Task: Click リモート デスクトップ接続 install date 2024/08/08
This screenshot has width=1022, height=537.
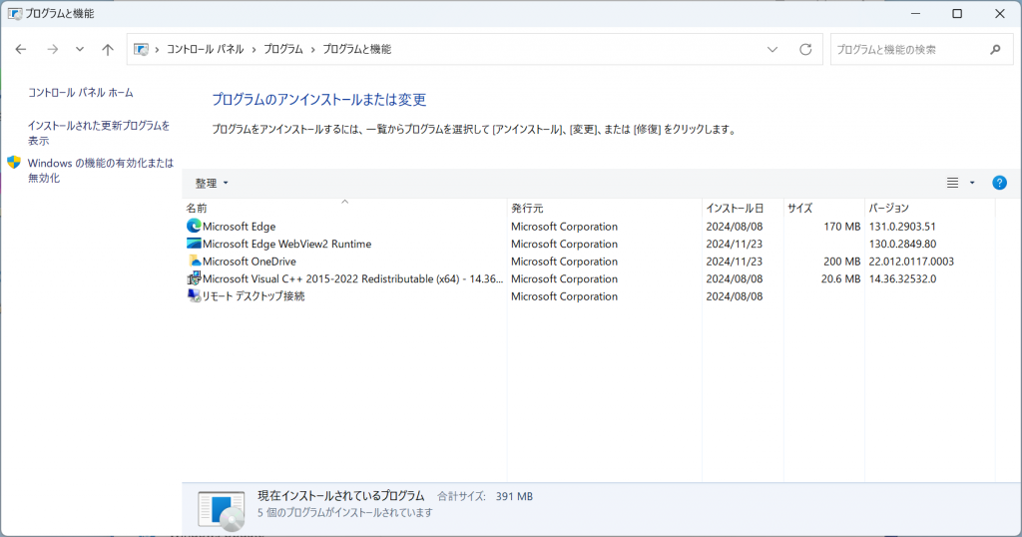Action: 734,296
